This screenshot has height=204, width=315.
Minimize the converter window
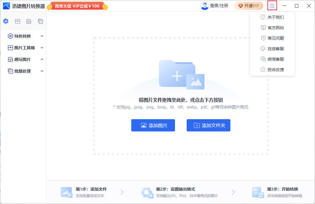284,6
